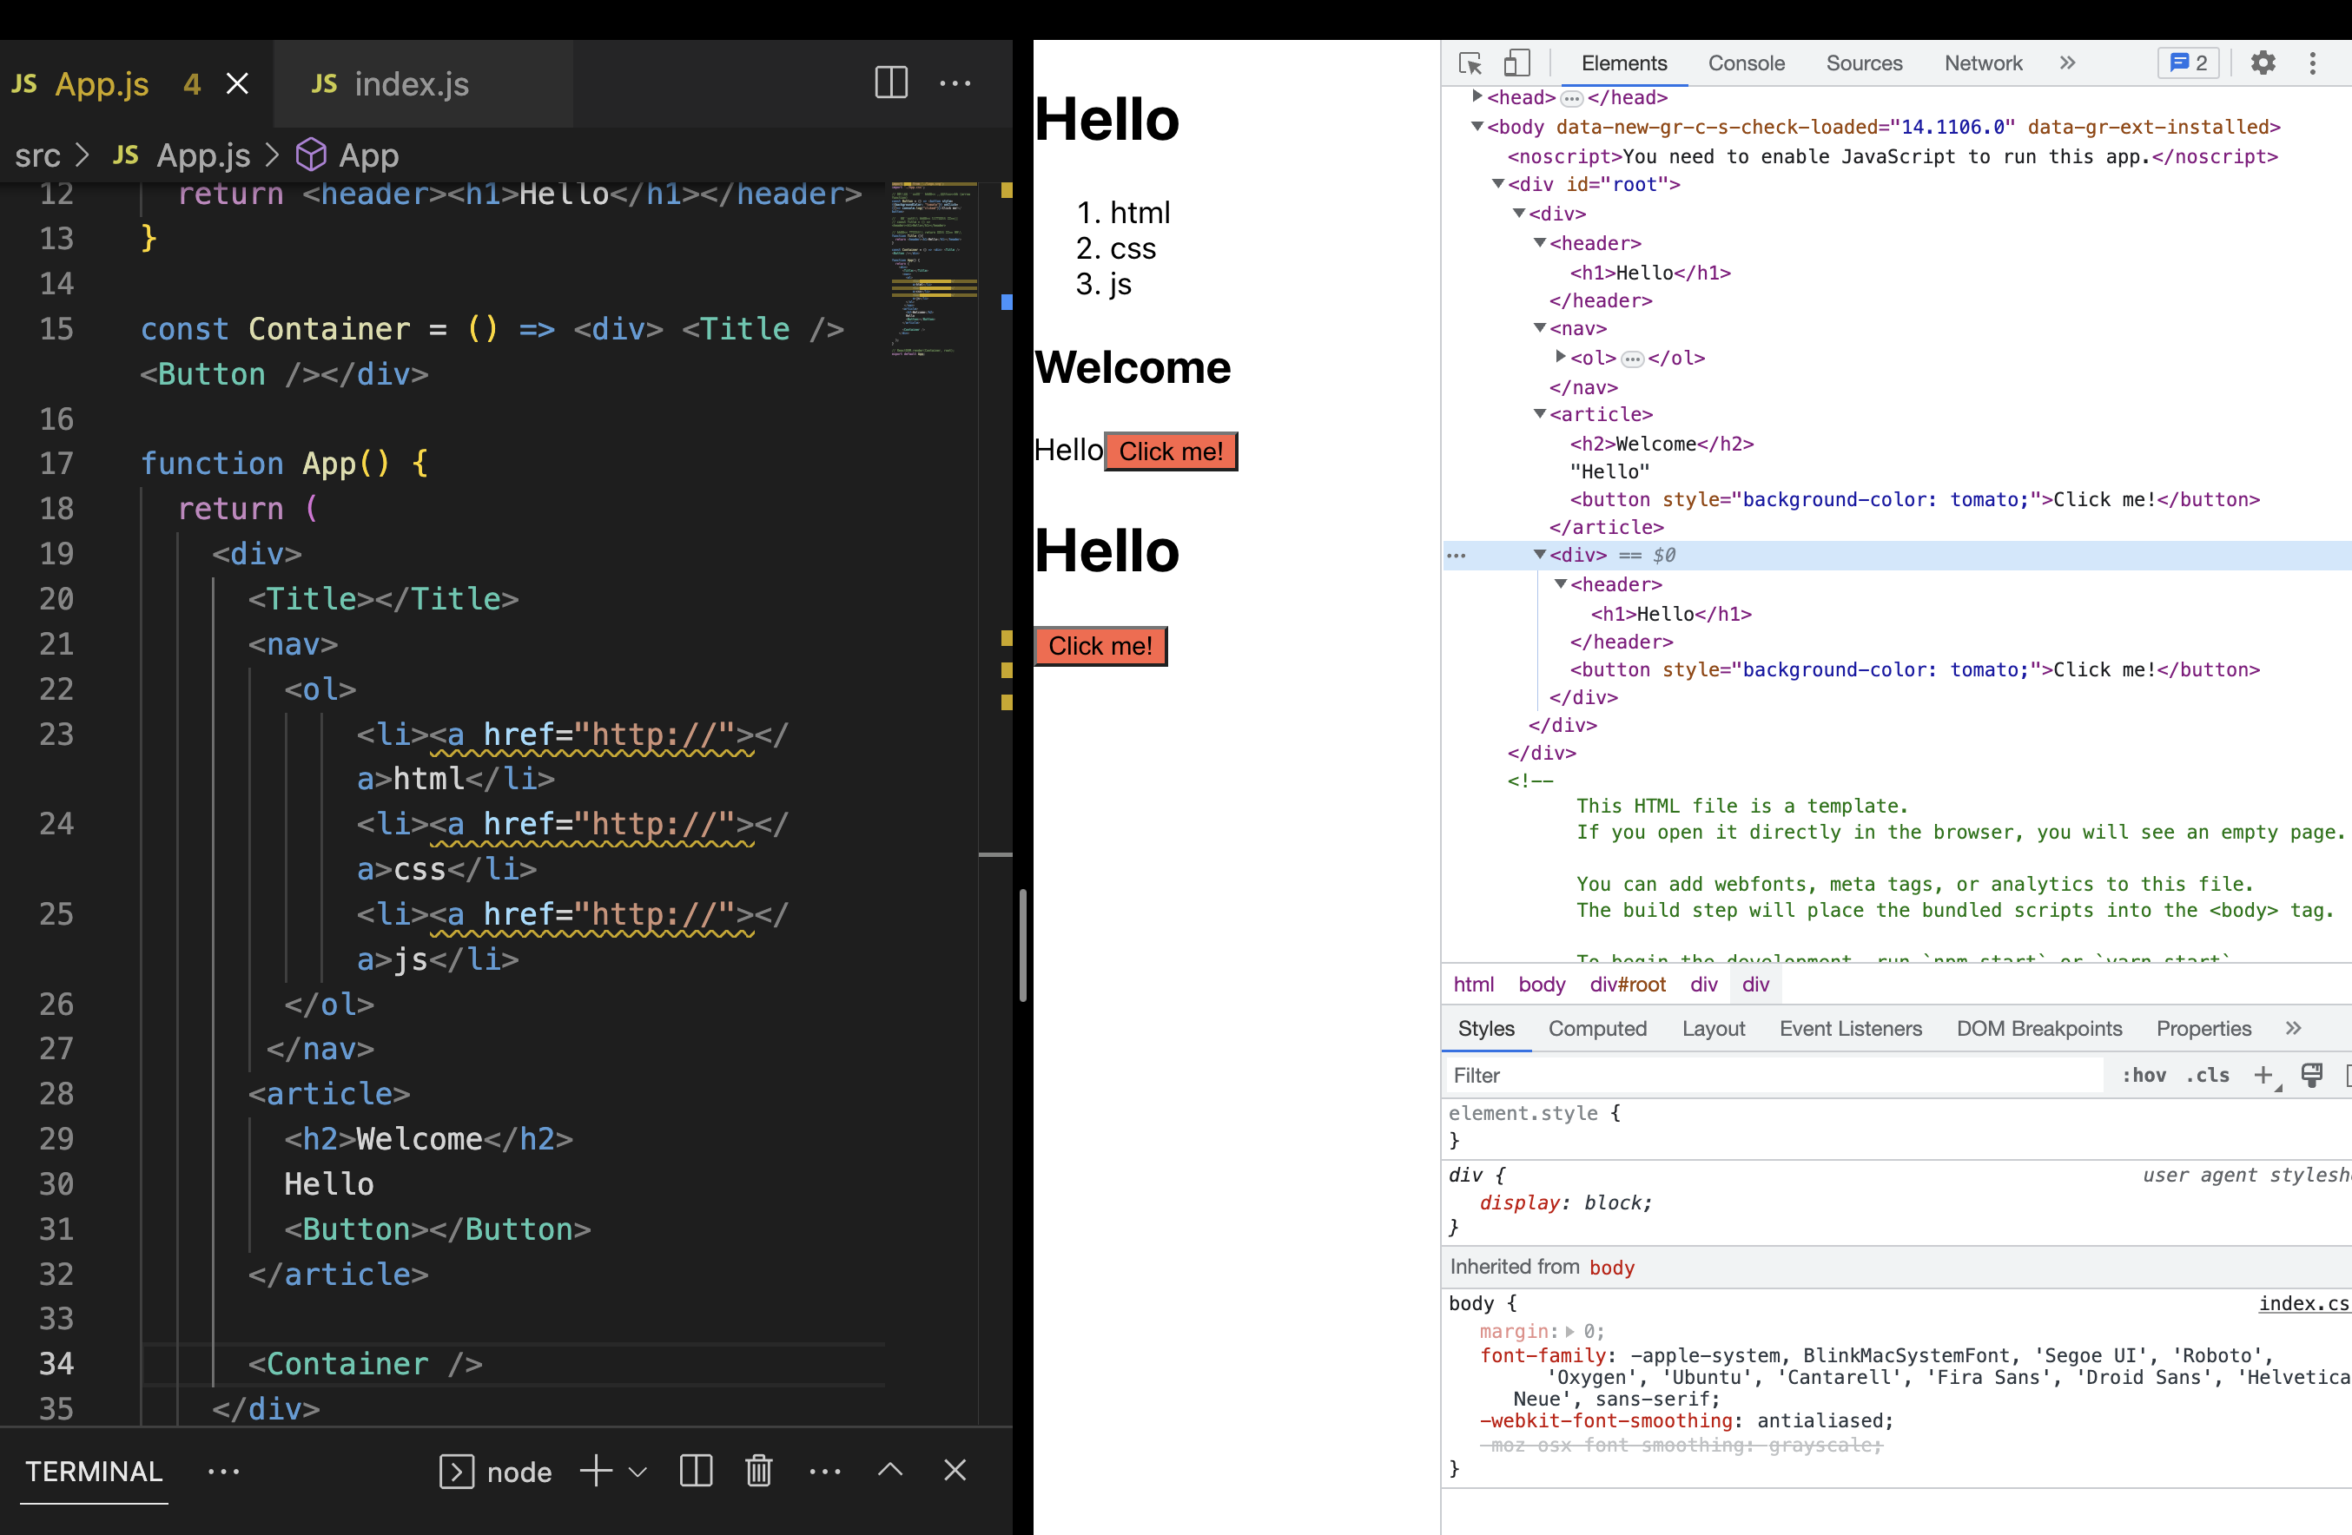Open the issues counter badge
This screenshot has height=1535, width=2352.
point(2188,63)
